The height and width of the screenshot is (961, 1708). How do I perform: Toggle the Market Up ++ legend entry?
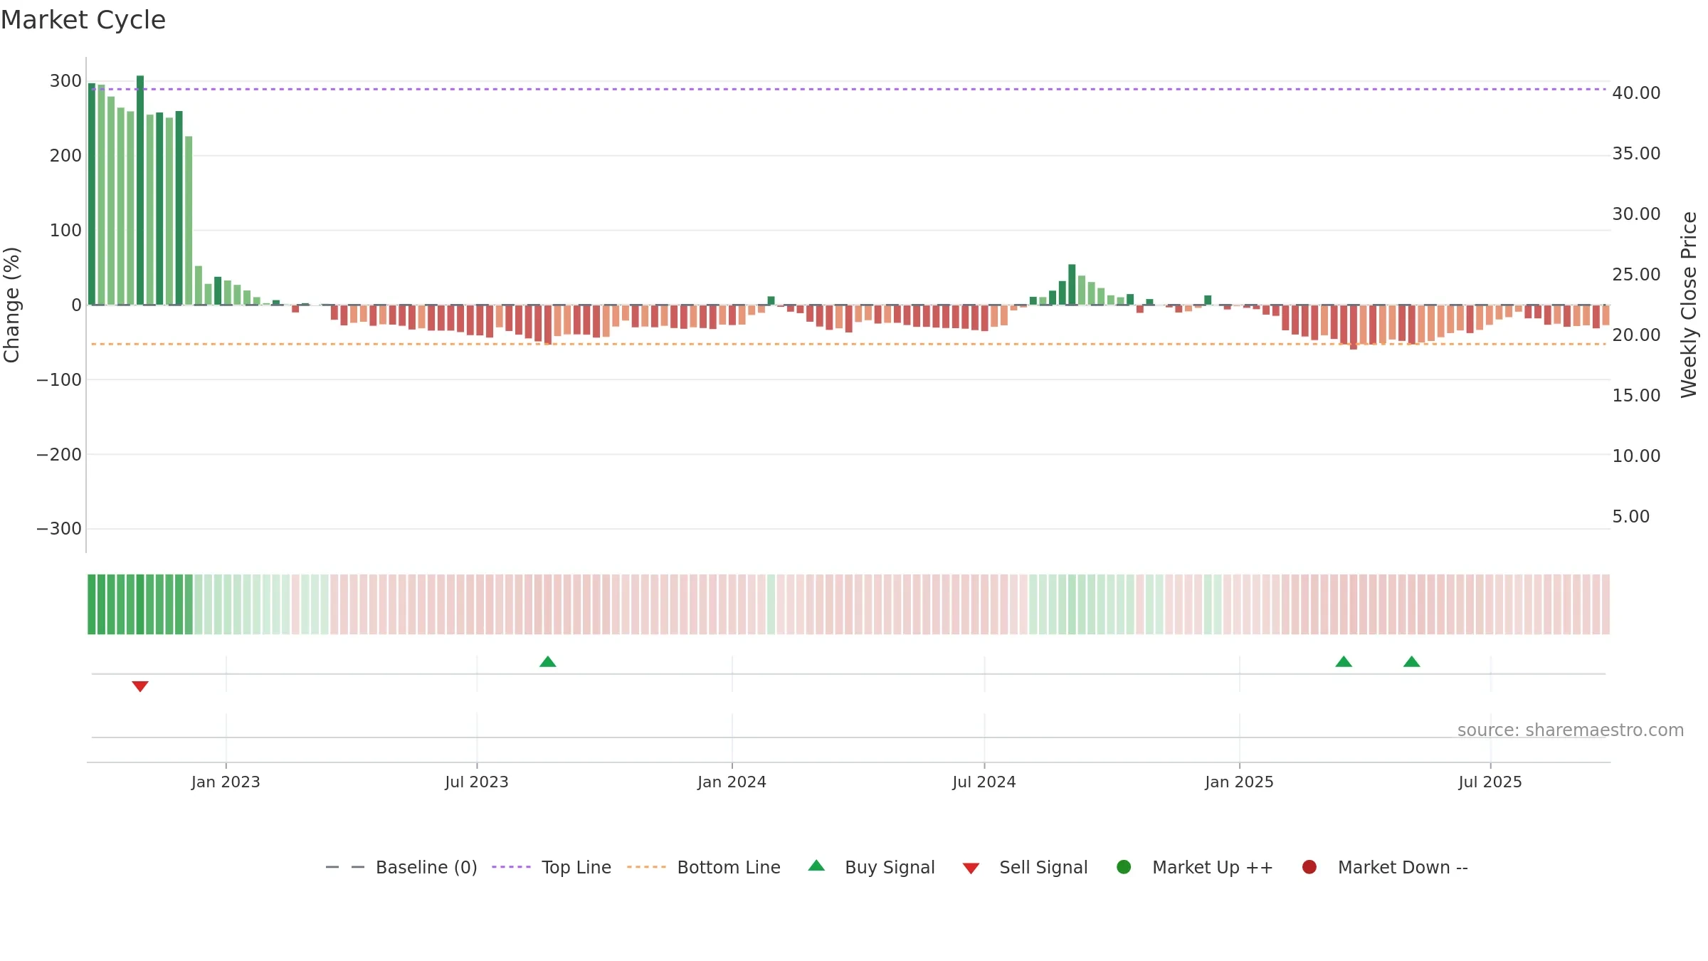[1195, 867]
